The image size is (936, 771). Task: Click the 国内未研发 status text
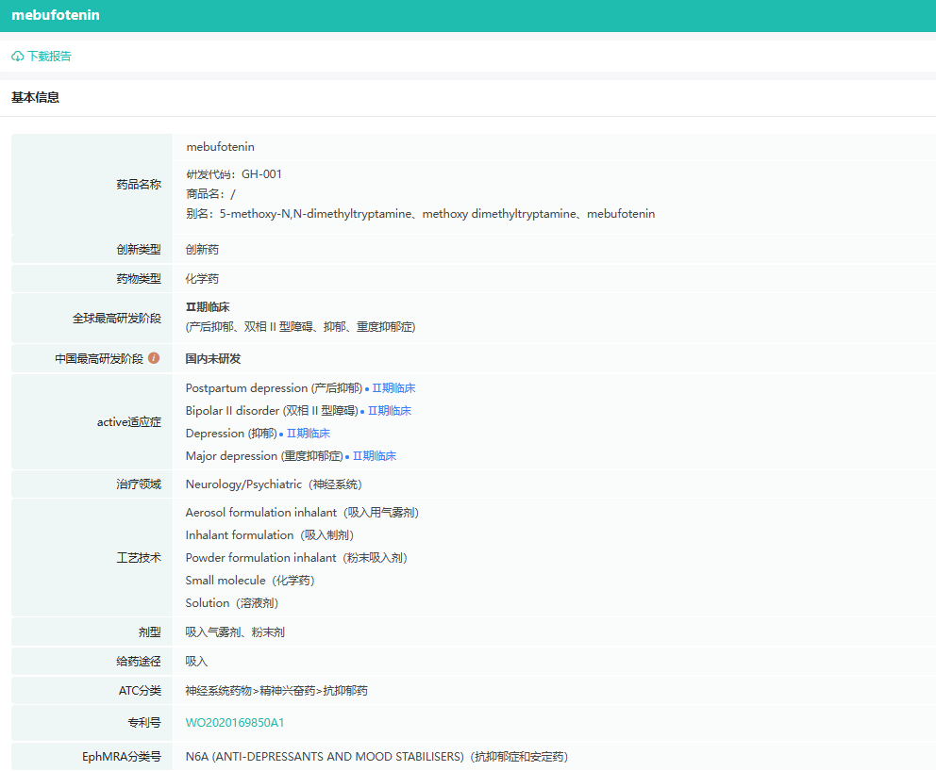tap(213, 359)
